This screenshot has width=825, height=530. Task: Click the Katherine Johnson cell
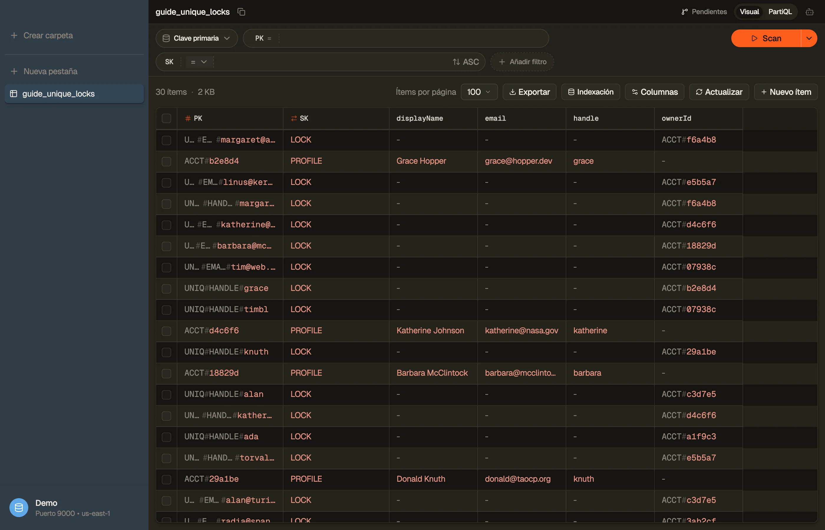[x=433, y=331]
